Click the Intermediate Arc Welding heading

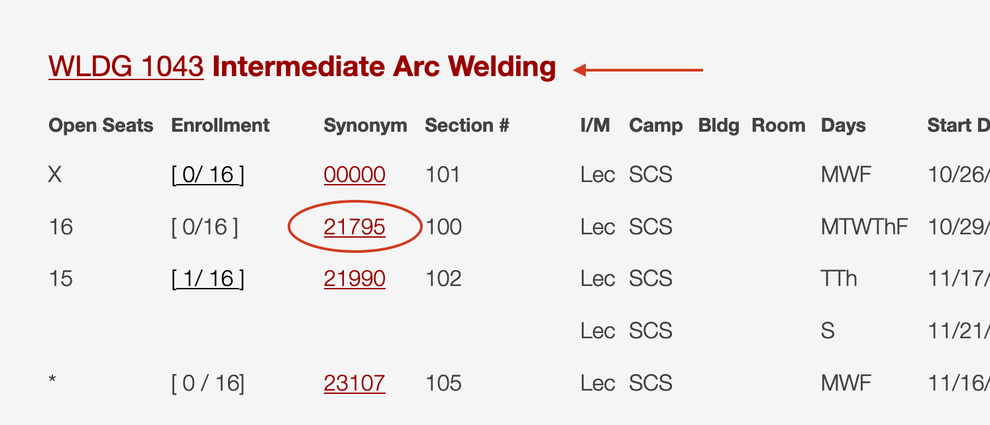pyautogui.click(x=384, y=67)
